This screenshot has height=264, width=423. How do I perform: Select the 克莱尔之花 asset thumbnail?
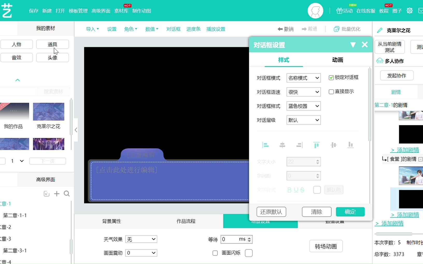point(48,112)
